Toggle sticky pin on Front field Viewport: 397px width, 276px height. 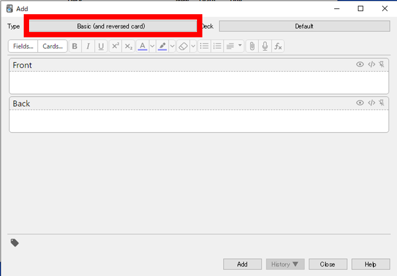tap(382, 65)
